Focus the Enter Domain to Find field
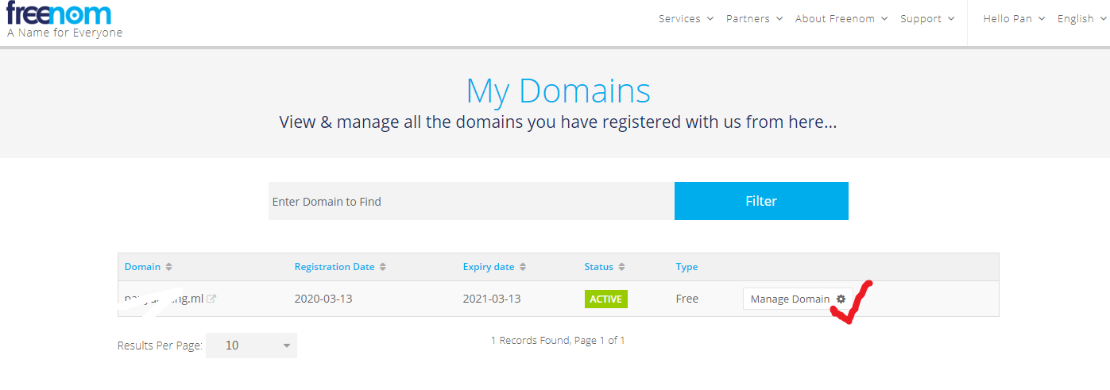 471,201
